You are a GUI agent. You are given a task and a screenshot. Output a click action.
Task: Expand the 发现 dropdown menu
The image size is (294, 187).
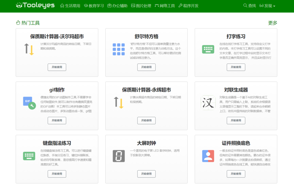click(x=267, y=6)
